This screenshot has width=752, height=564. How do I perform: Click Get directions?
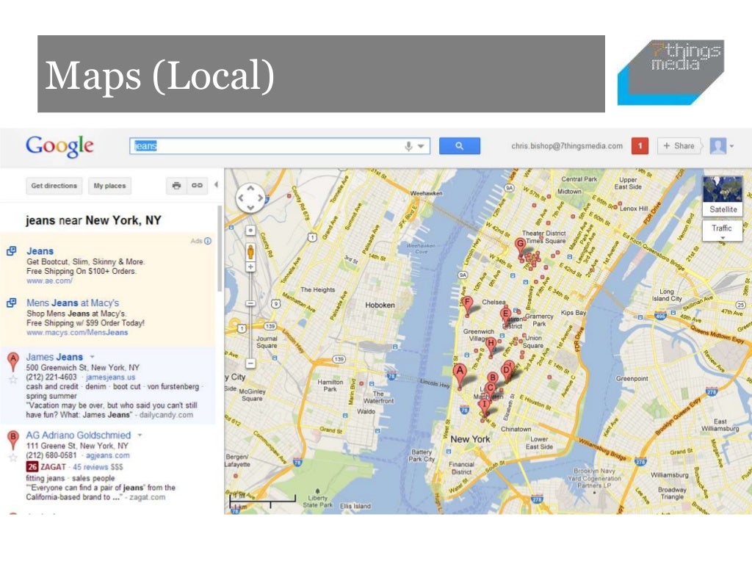54,186
